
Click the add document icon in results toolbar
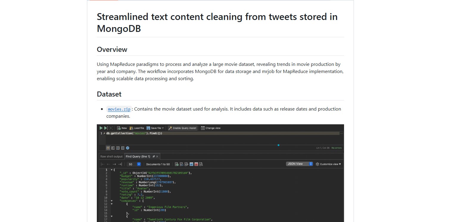[177, 164]
